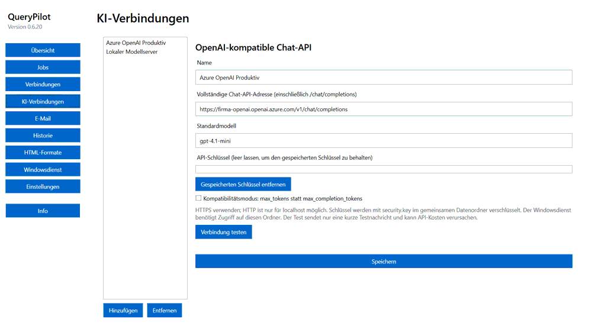Click the OpenAI-kompatible Chat-API heading

[x=253, y=47]
